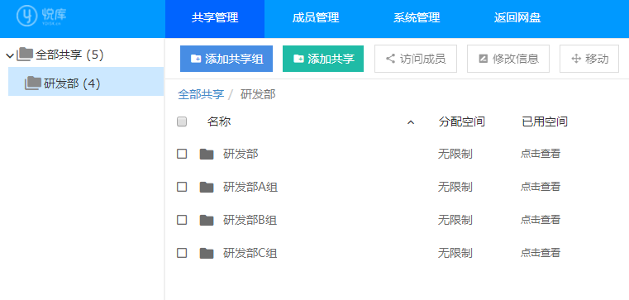Open the 成员管理 tab

(x=316, y=17)
